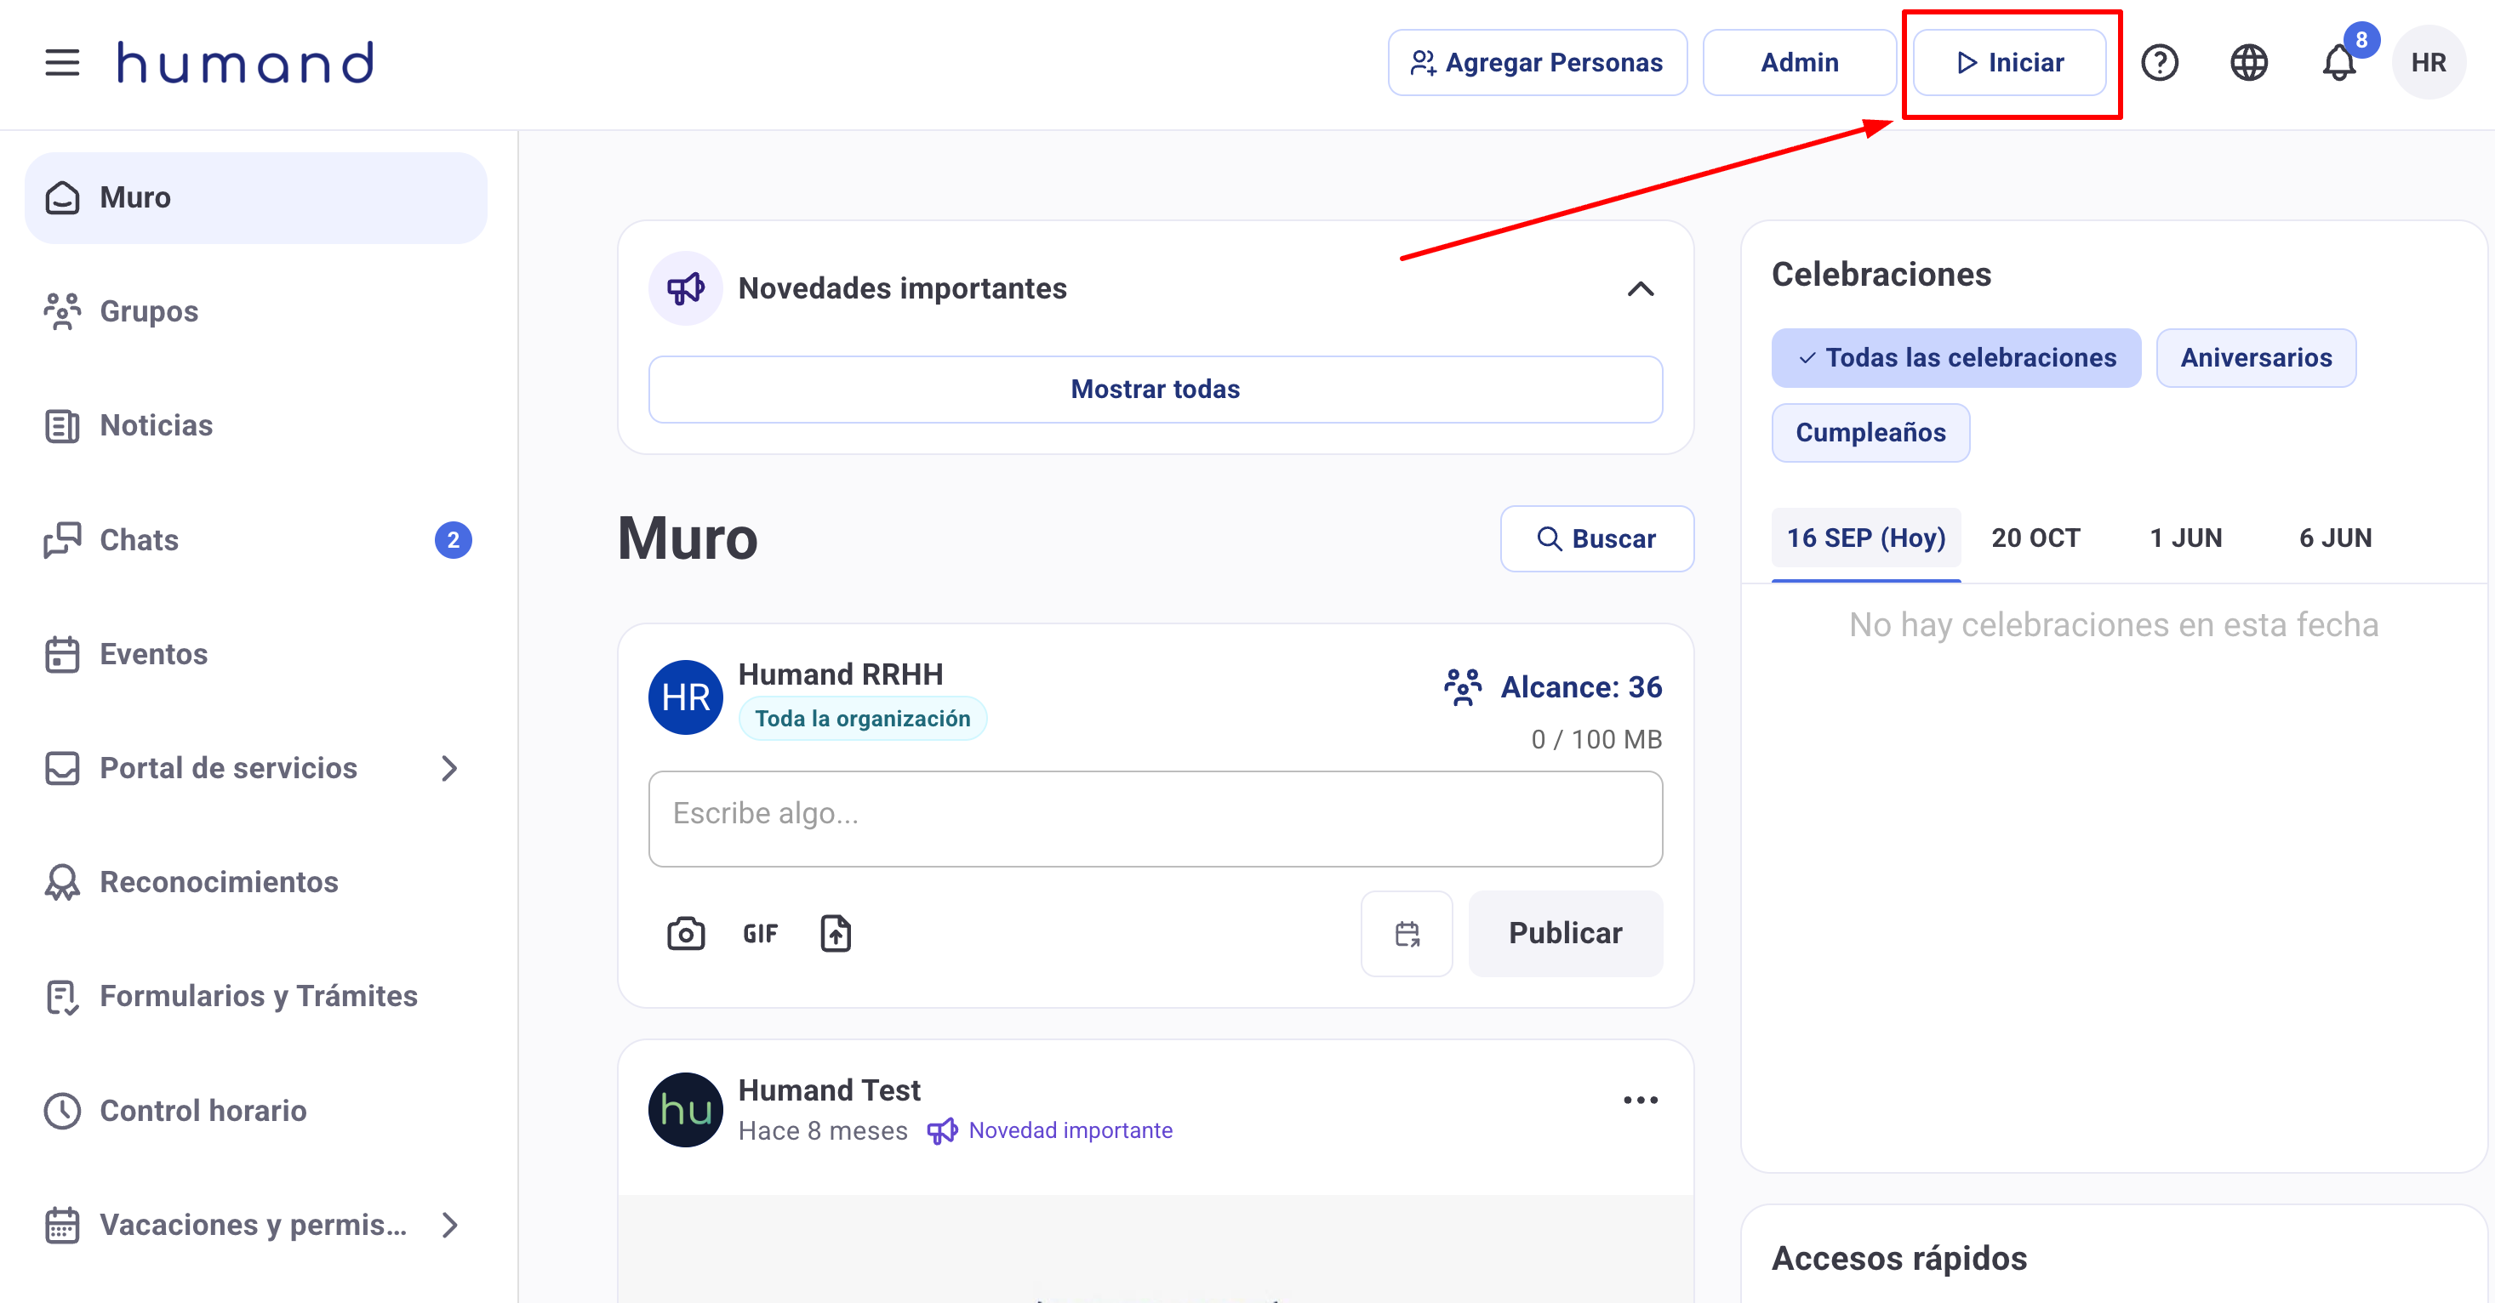Open the language globe icon
This screenshot has height=1303, width=2495.
click(2249, 63)
